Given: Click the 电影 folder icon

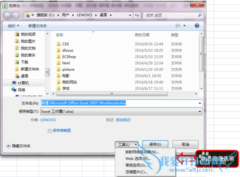Looking at the screenshot, I should tap(59, 76).
